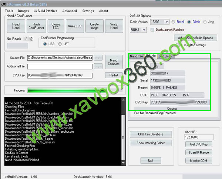Click the J-Runner title bar app icon
The width and height of the screenshot is (222, 179).
point(3,4)
